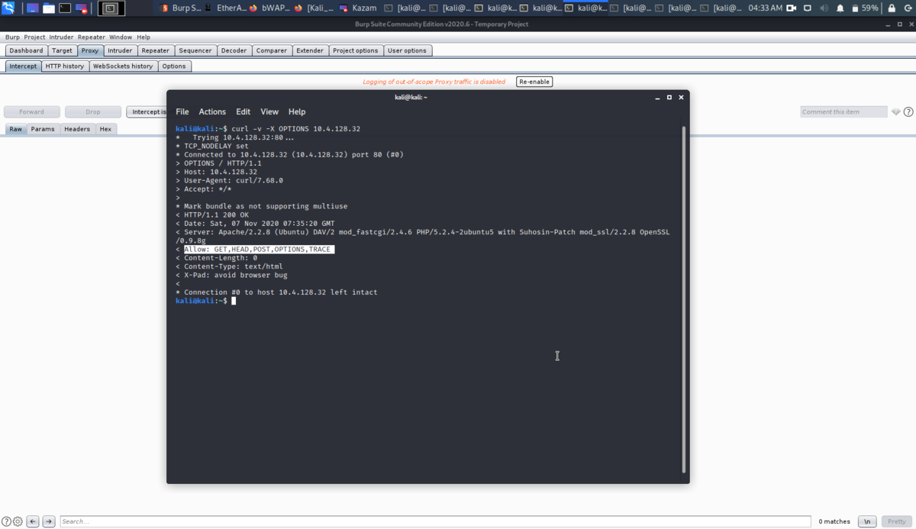This screenshot has width=916, height=529.
Task: Click the Drop button
Action: (93, 112)
